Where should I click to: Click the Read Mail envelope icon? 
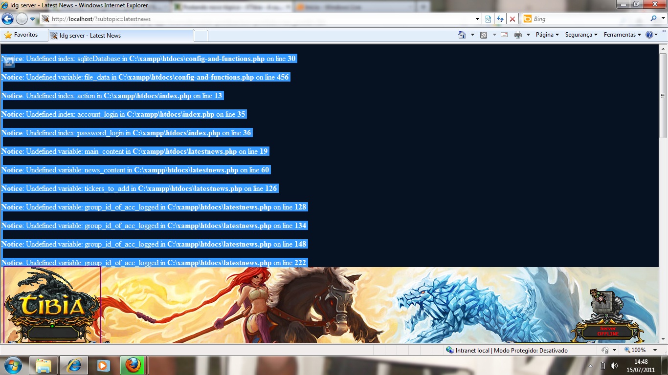click(504, 35)
